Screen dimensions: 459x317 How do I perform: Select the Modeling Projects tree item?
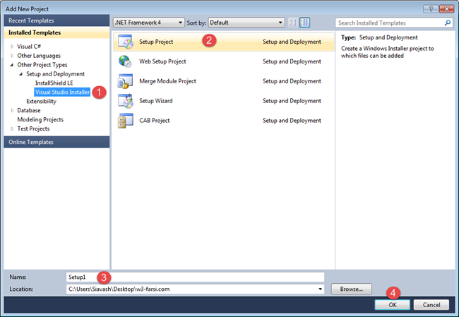click(x=40, y=119)
